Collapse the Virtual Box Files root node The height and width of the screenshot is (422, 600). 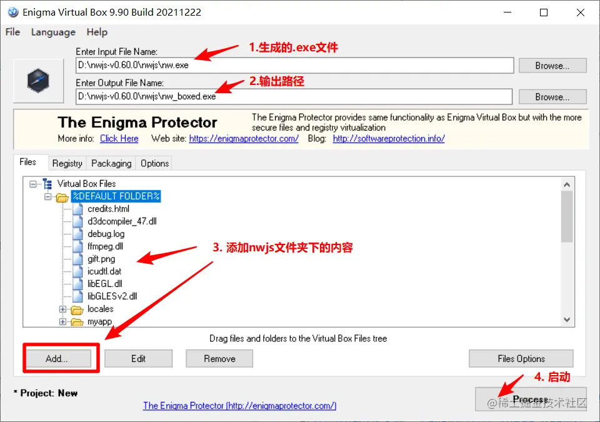[x=33, y=184]
